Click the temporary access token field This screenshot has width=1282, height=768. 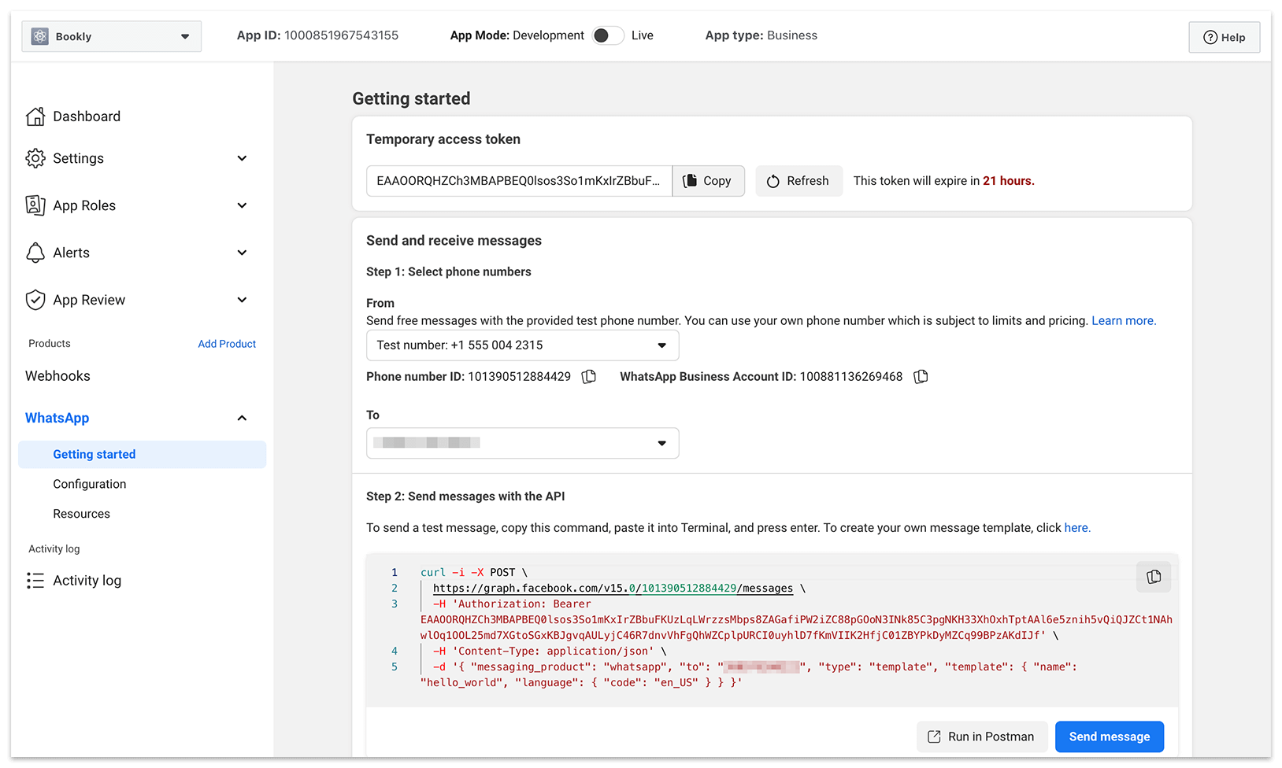pos(519,181)
